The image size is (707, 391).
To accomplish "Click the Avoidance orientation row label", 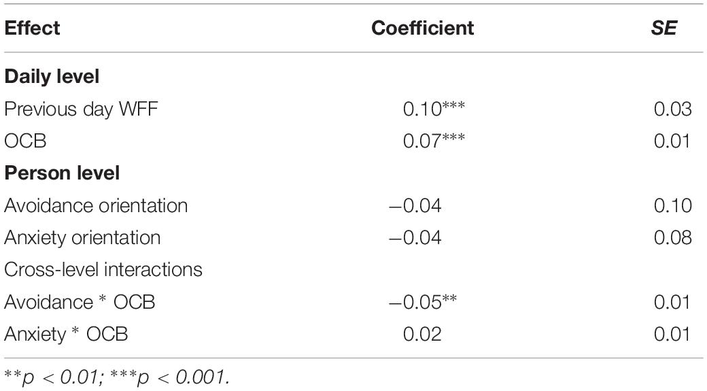I will 96,205.
